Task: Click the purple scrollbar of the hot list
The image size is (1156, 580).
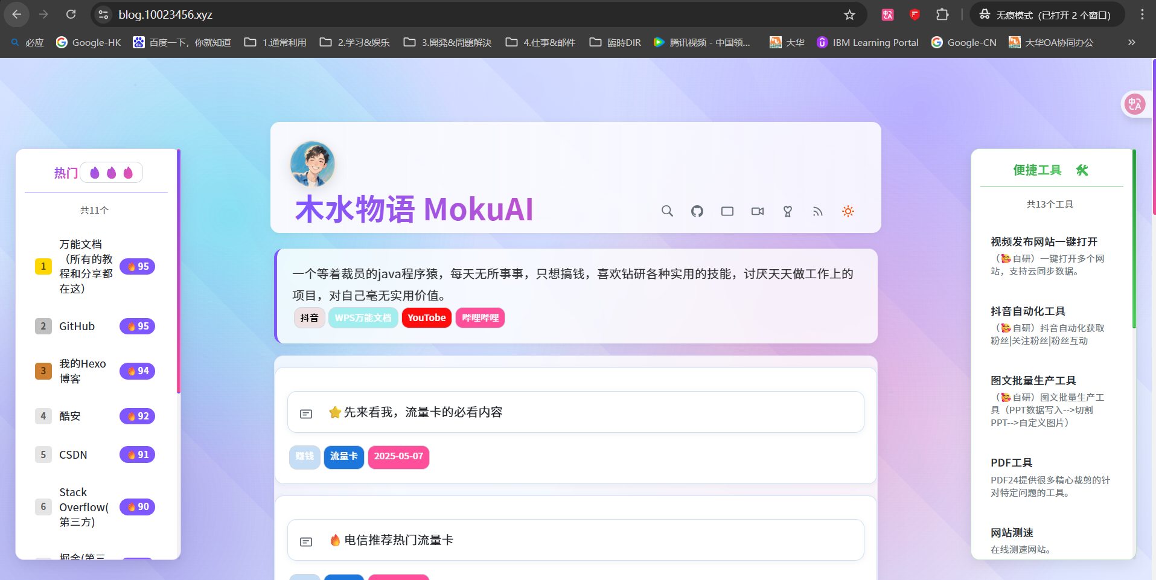Action: pyautogui.click(x=179, y=272)
